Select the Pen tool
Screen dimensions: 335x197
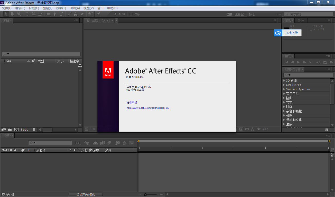54,14
